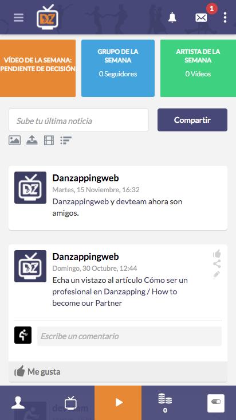Open the three-dot options menu
Screen dimensions: 236x420
tap(225, 17)
